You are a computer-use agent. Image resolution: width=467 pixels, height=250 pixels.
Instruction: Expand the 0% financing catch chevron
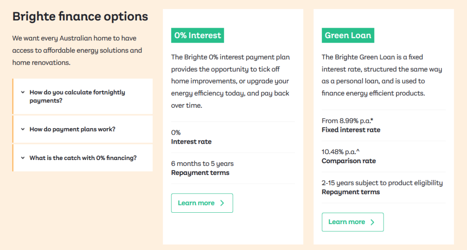[x=22, y=158]
